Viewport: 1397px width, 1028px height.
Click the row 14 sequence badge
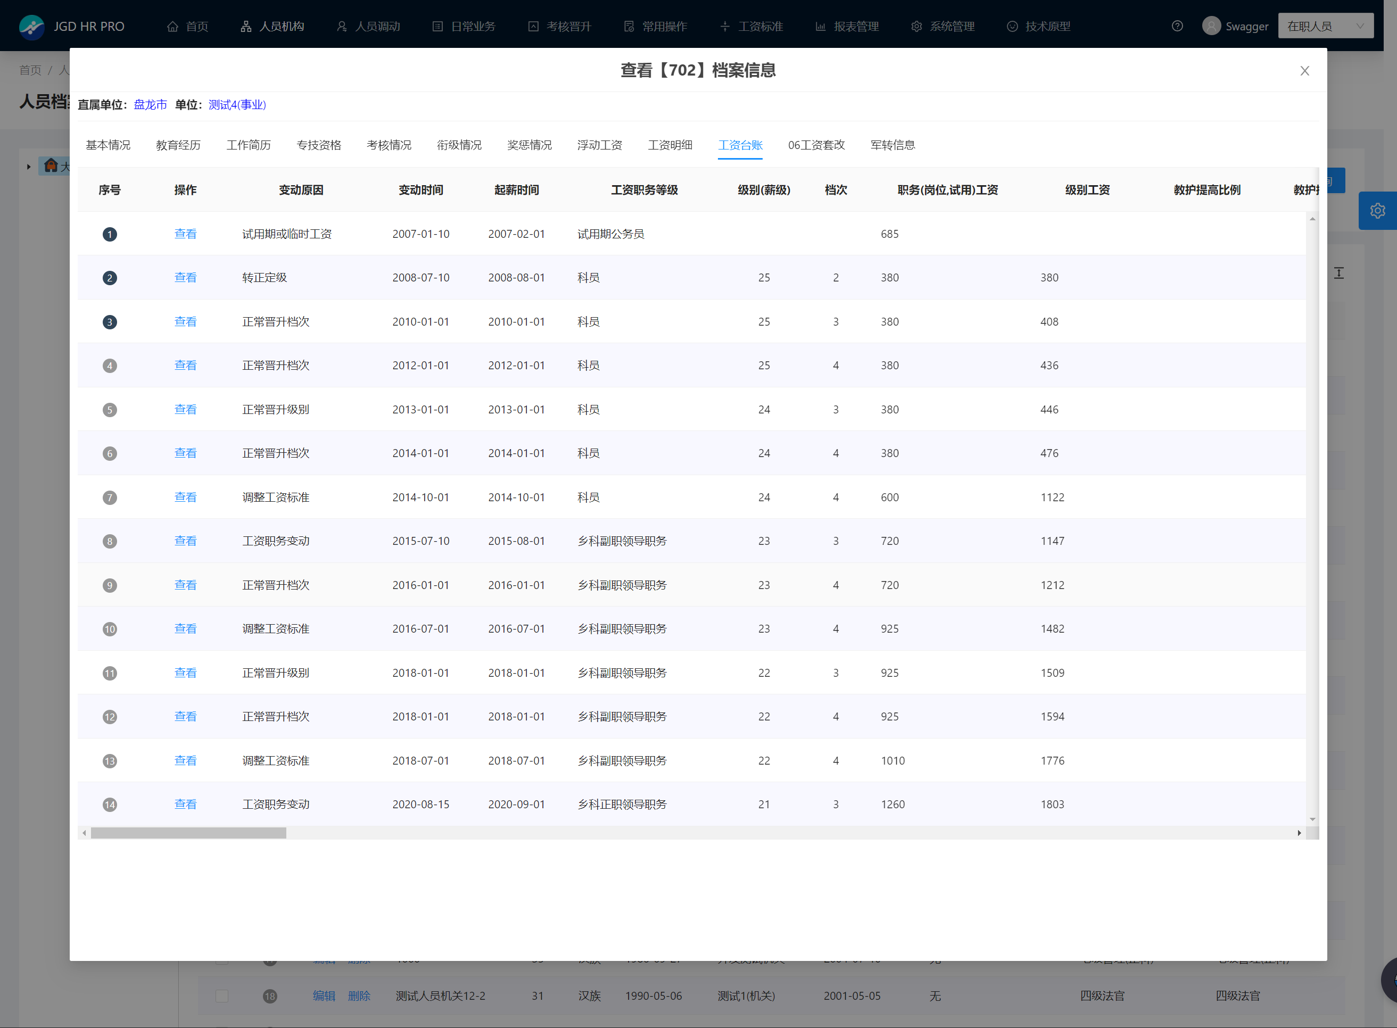(110, 805)
